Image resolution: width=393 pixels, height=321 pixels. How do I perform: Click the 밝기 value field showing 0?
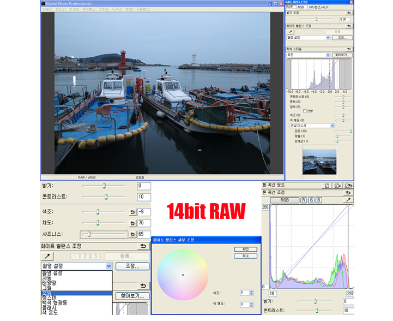(x=143, y=186)
